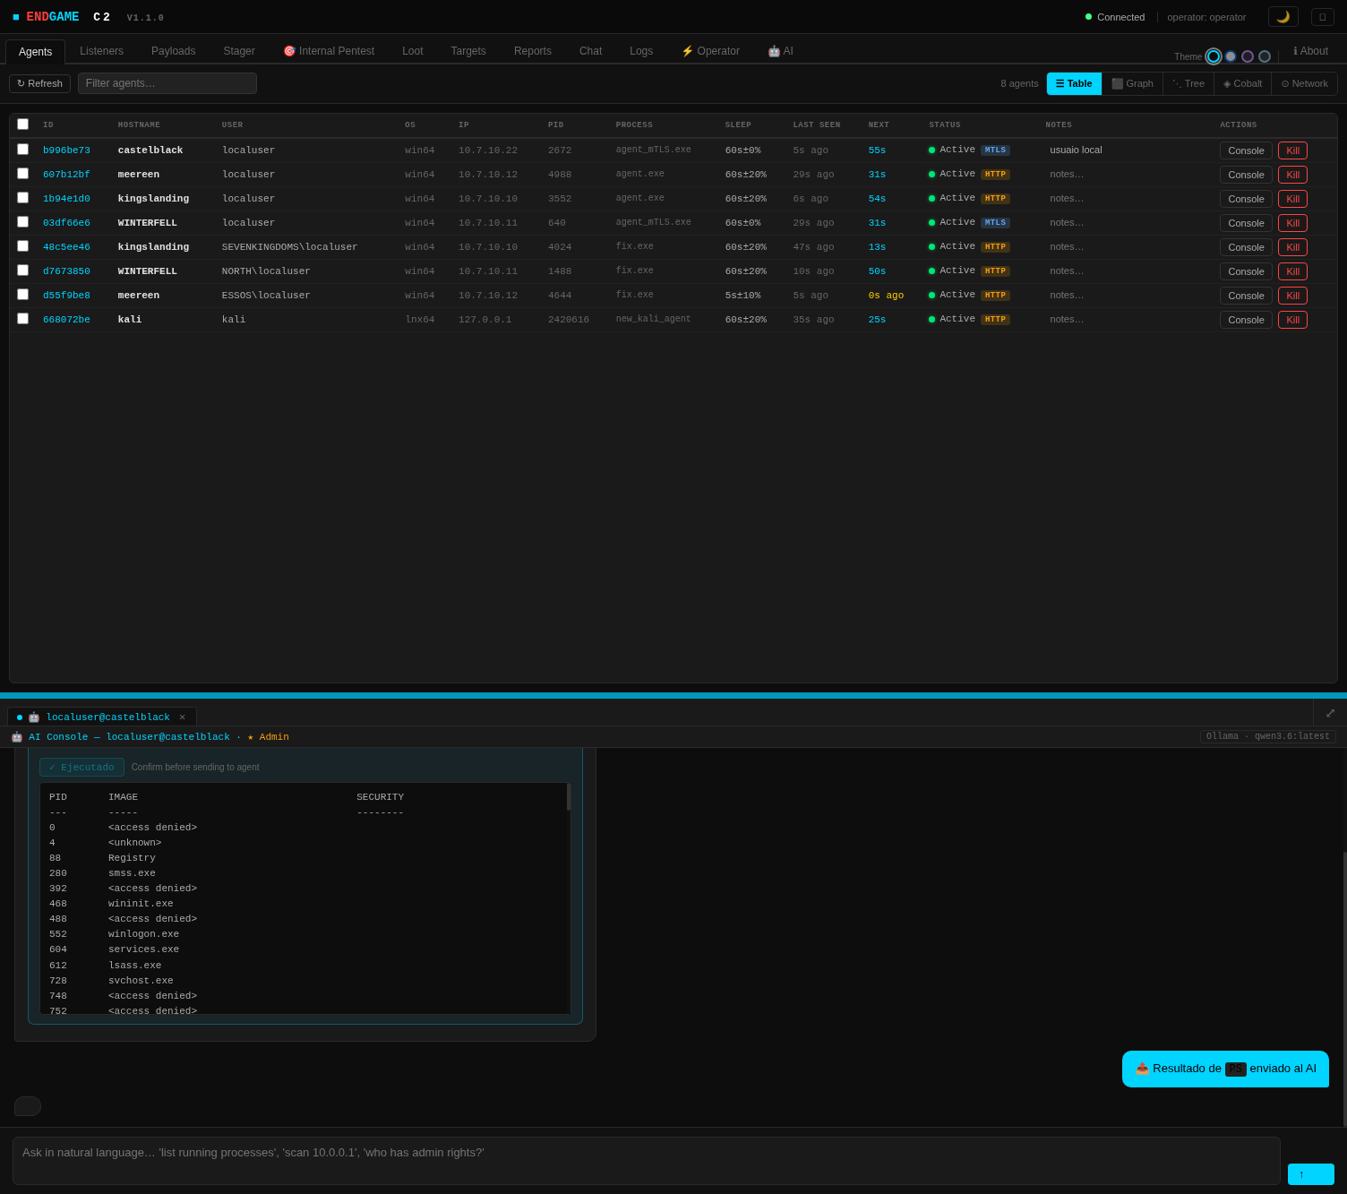This screenshot has width=1347, height=1194.
Task: Click the Ejecutado status button
Action: click(x=82, y=767)
